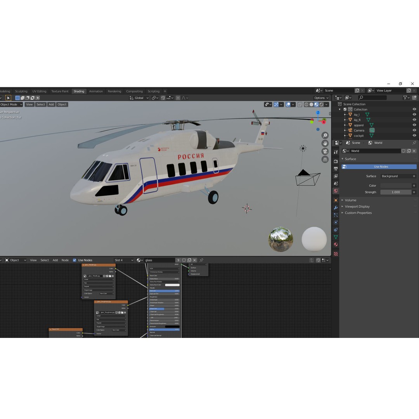The image size is (419, 419).
Task: Hide the cockpit object via eye icon
Action: pos(414,135)
